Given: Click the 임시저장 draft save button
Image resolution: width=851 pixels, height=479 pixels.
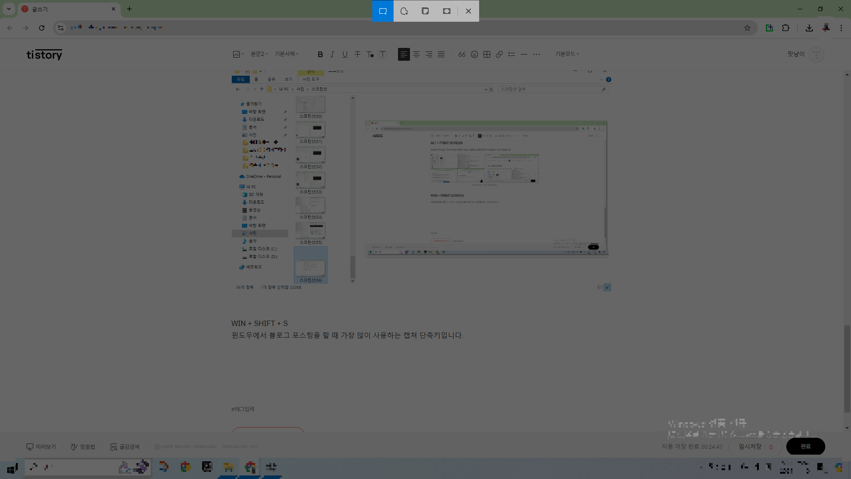Looking at the screenshot, I should (750, 446).
